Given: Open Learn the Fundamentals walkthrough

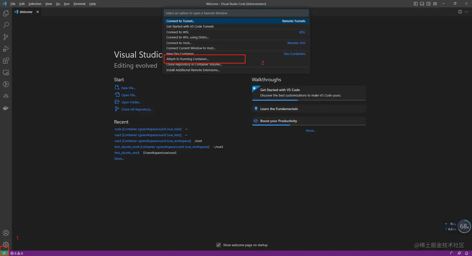Looking at the screenshot, I should [x=309, y=109].
